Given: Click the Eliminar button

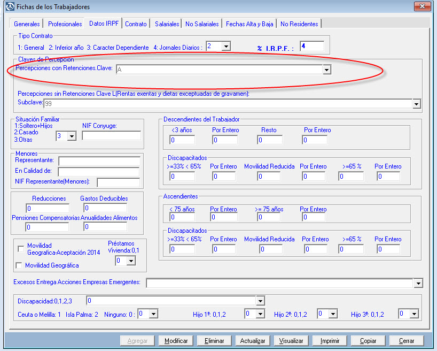Looking at the screenshot, I should [x=214, y=341].
